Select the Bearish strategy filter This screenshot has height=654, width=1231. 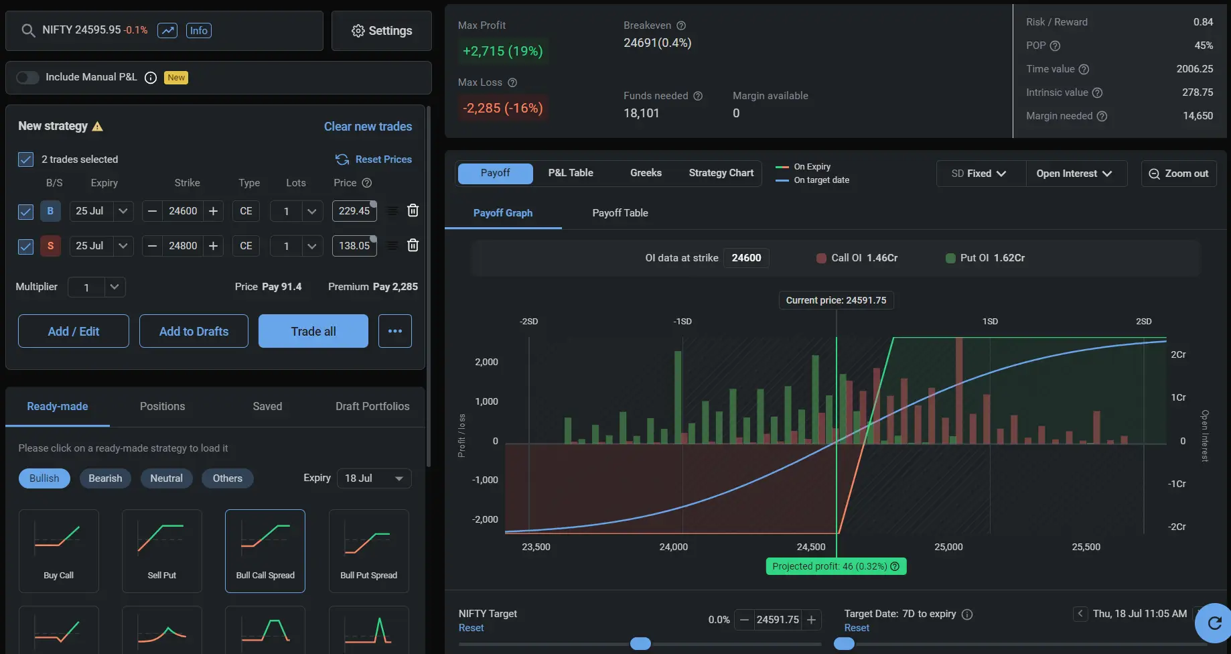click(105, 478)
